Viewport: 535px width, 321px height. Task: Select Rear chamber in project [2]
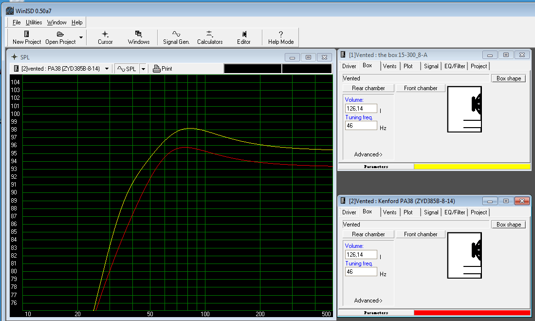tap(368, 234)
